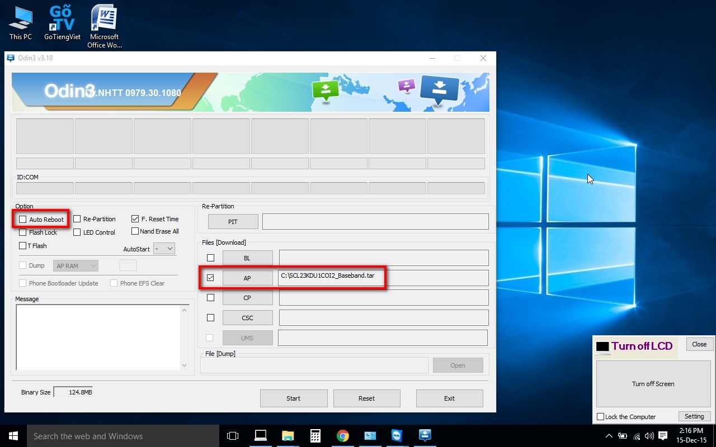Open GoTiengViet desktop shortcut
Screen dimensions: 716x447
coord(62,23)
